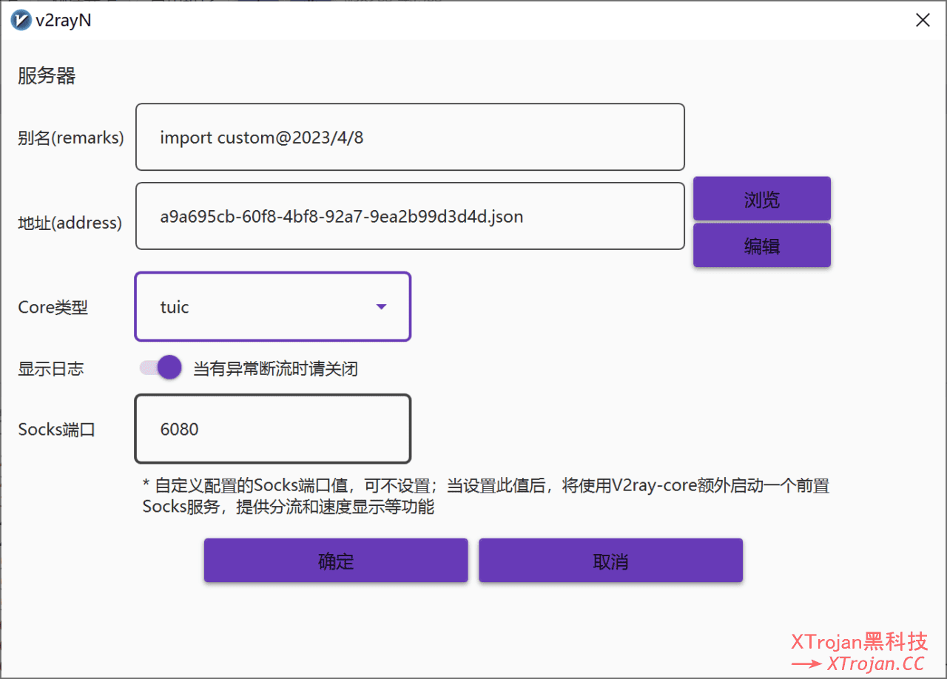
Task: Click the XTrojan.CC watermark link
Action: tap(876, 663)
